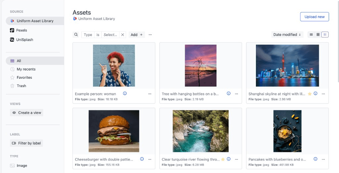Open Clear turquoise river thumbnail

(201, 131)
